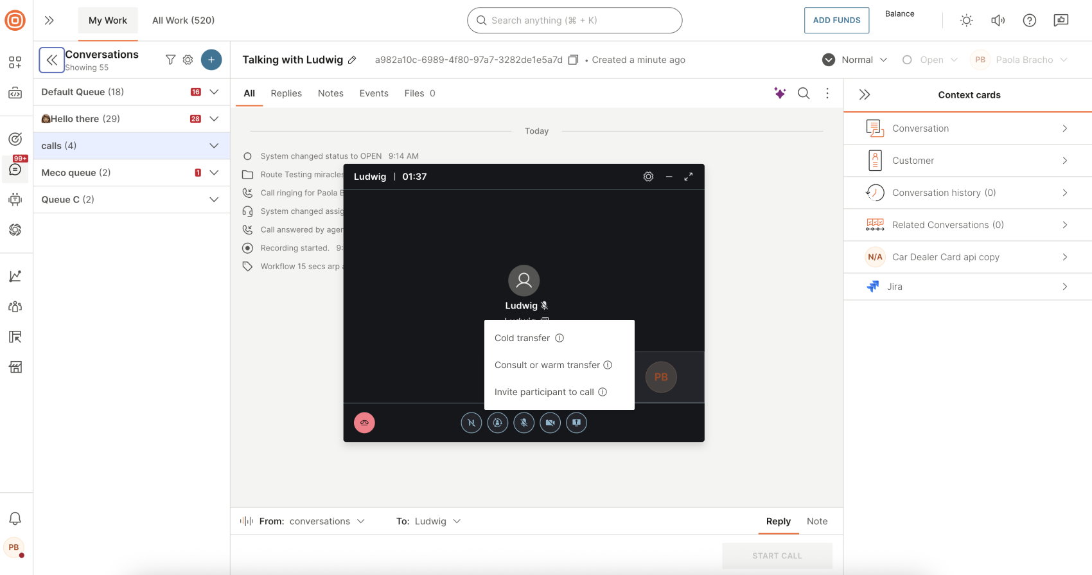The width and height of the screenshot is (1092, 575).
Task: Open notifications bell in the left sidebar
Action: click(x=15, y=518)
